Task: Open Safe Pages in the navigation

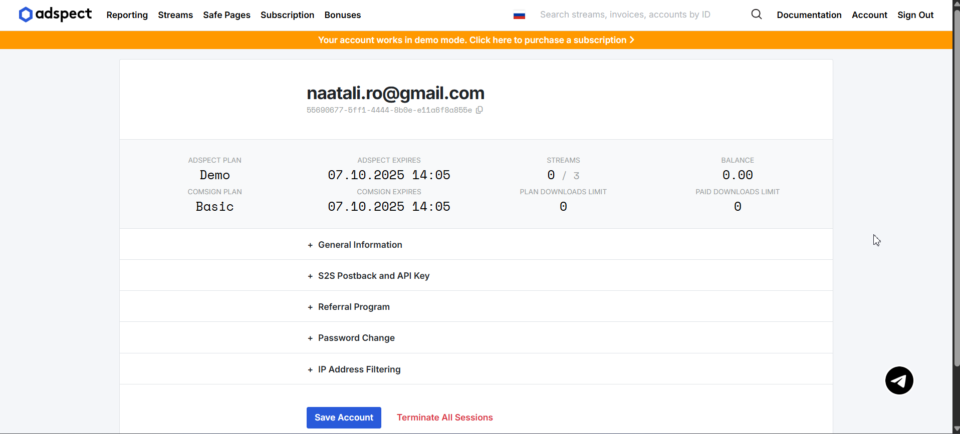Action: coord(226,15)
